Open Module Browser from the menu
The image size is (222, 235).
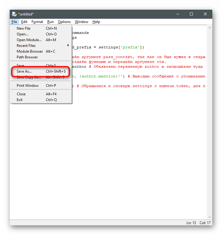click(30, 51)
